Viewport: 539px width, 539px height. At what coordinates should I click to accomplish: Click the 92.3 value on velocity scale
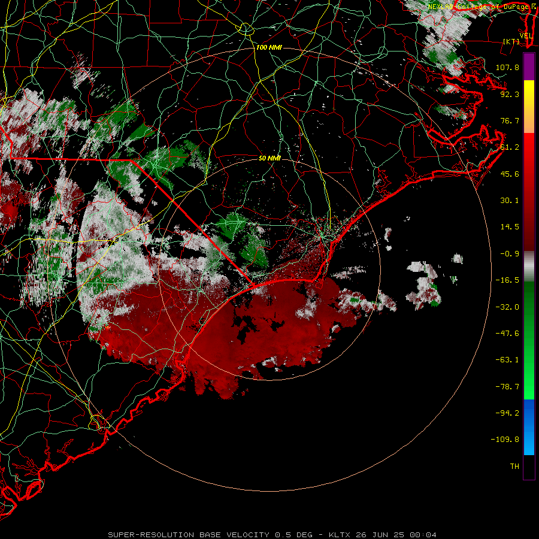pos(510,94)
